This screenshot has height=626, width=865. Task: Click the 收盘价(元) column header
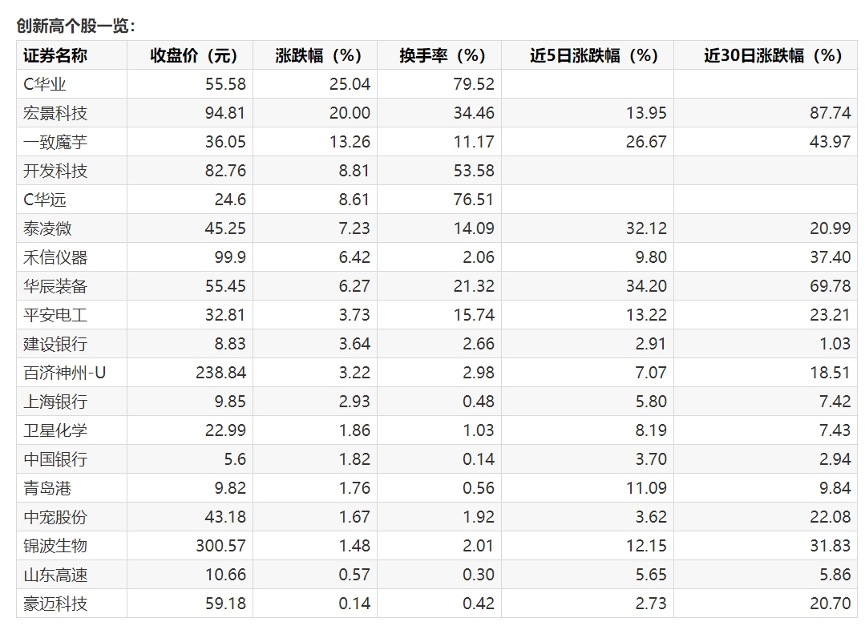[x=195, y=55]
